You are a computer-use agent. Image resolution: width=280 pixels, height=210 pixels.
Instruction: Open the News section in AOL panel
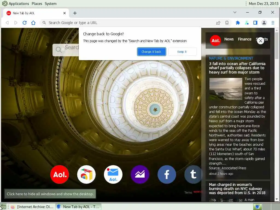click(x=229, y=39)
